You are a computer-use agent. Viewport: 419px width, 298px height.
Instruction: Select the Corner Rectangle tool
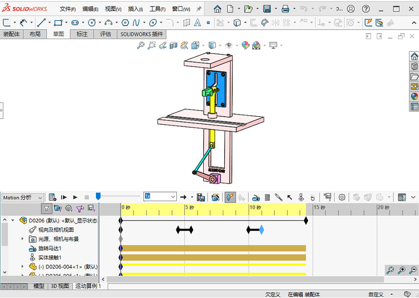(58, 22)
